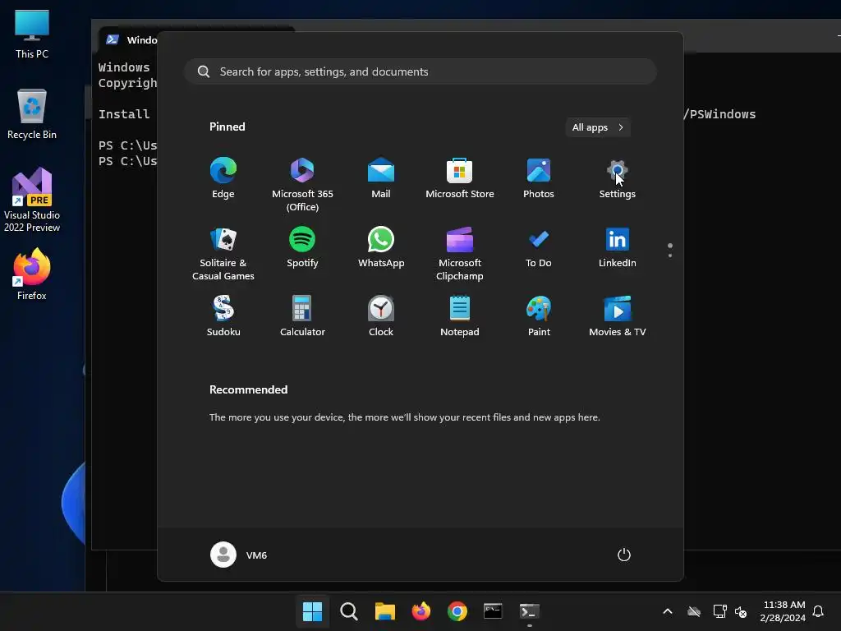Open Command Prompt taskbar icon
Screen dimensions: 841x631
(x=493, y=611)
